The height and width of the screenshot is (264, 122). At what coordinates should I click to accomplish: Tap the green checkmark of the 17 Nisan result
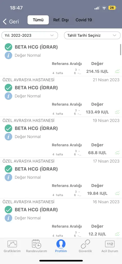pyautogui.click(x=8, y=169)
